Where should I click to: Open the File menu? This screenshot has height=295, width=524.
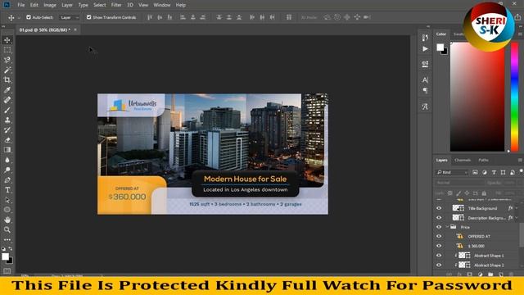pyautogui.click(x=21, y=5)
